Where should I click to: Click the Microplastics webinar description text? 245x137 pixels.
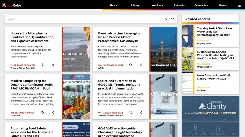coord(31,52)
